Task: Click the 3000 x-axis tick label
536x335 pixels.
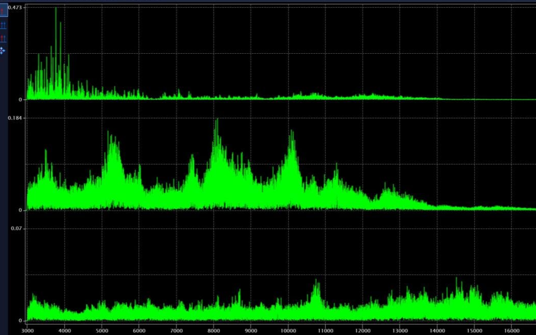Action: [x=27, y=330]
